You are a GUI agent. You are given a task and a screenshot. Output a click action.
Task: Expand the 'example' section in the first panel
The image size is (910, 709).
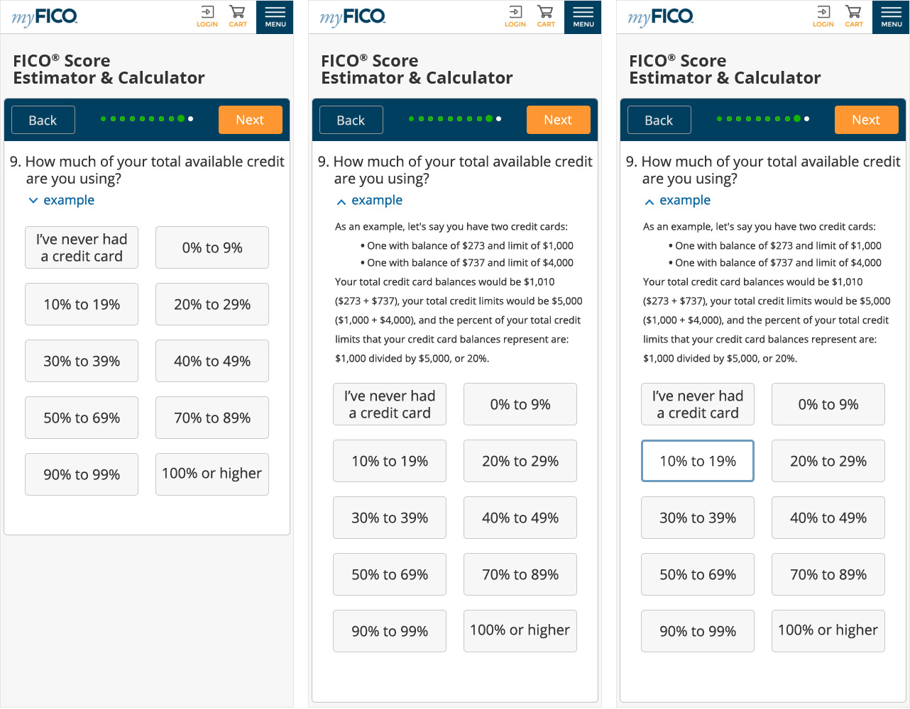[x=61, y=200]
